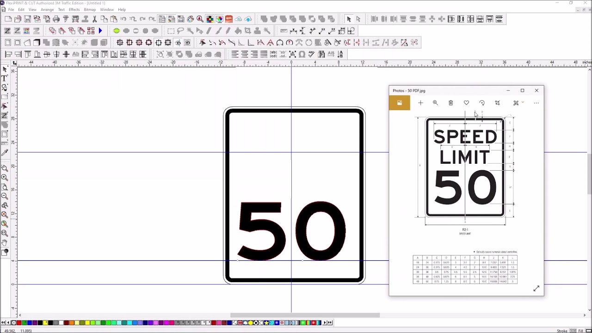
Task: Click the Cut scissors icon
Action: (94, 19)
